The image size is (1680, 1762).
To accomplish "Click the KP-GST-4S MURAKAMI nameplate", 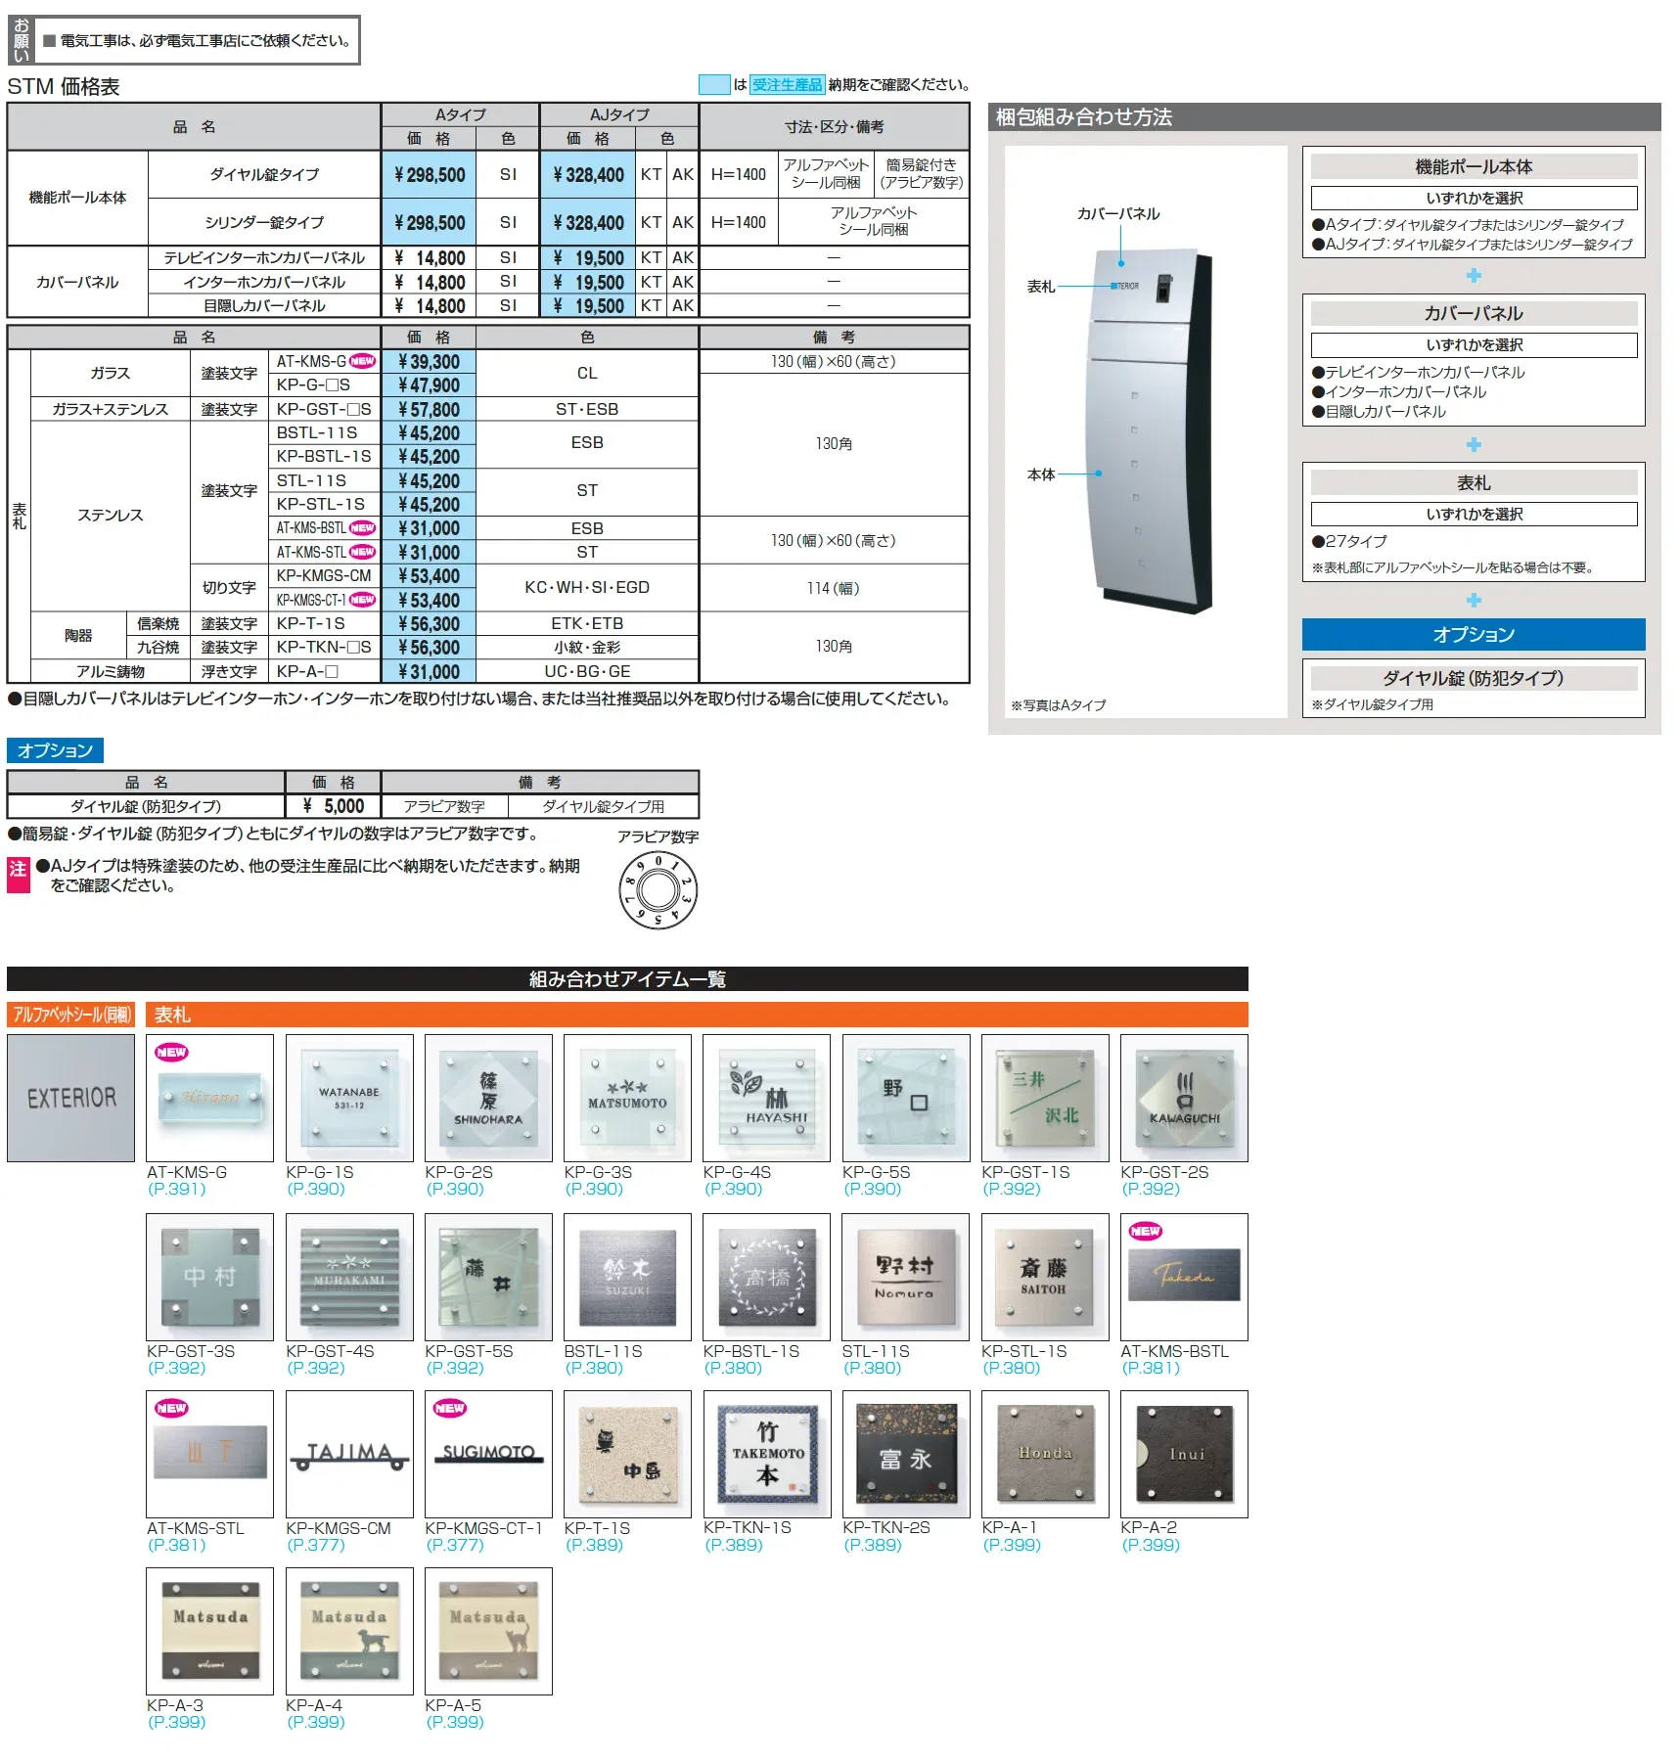I will tap(349, 1277).
